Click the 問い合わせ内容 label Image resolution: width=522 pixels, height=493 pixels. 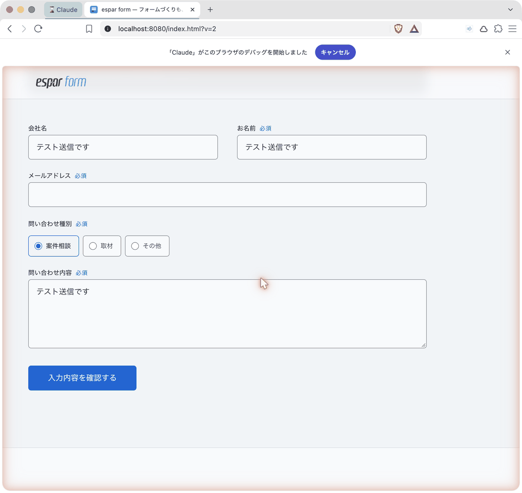click(50, 273)
